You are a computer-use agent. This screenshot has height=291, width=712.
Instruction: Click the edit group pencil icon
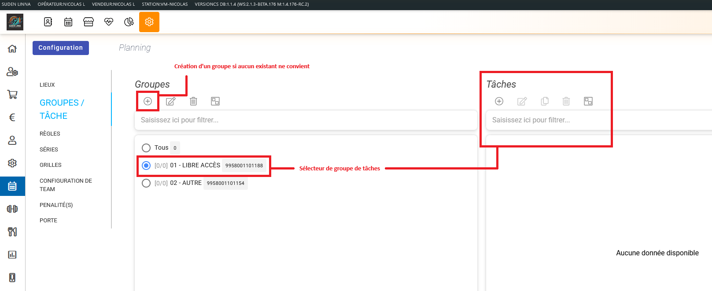(x=171, y=101)
